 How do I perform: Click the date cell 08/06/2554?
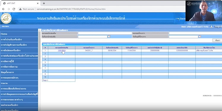112,51
